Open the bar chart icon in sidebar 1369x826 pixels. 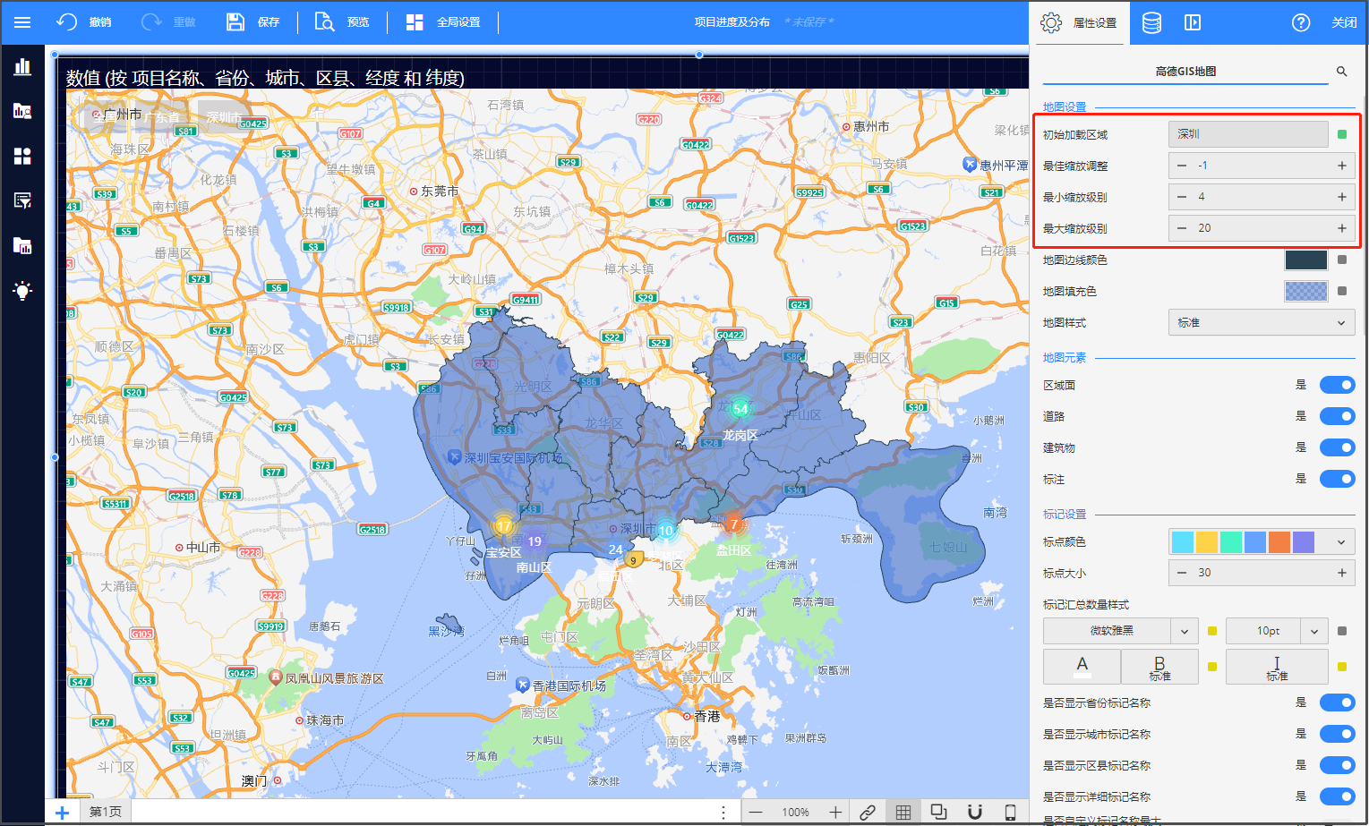click(22, 66)
